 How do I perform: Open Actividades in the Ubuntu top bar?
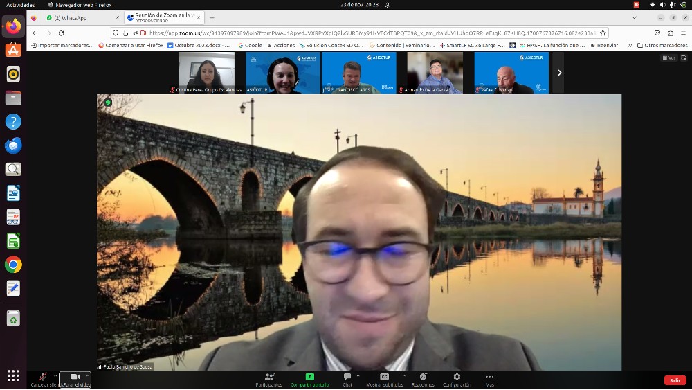(x=20, y=5)
